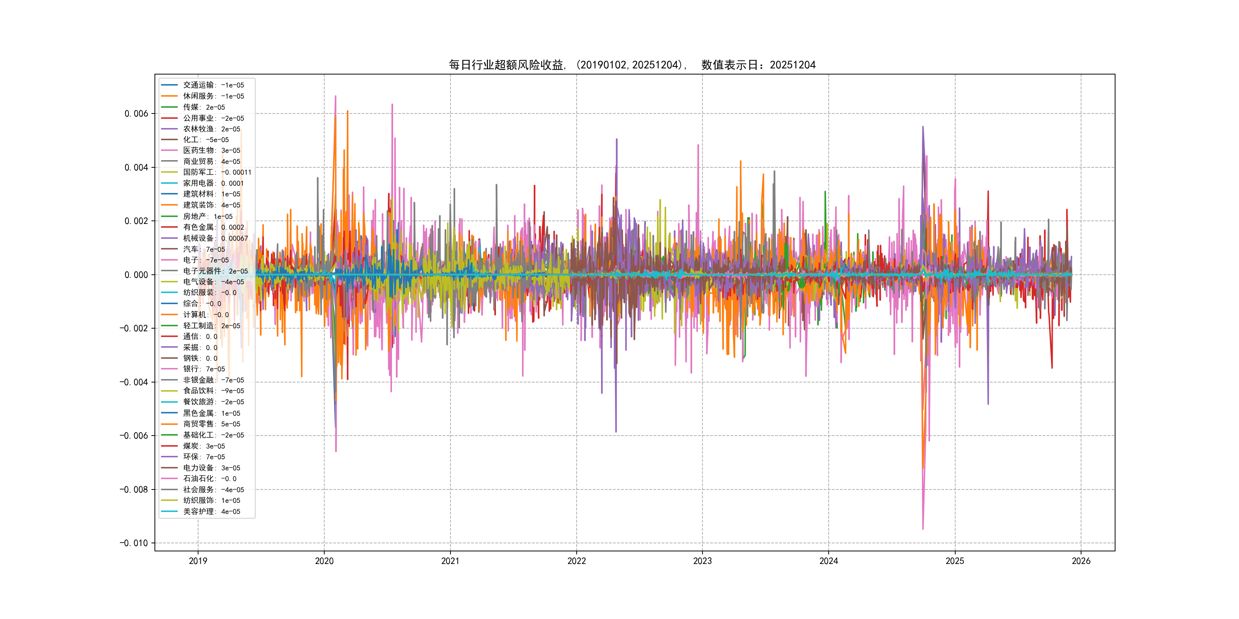Click the -0.010 y-axis tick label
This screenshot has width=1239, height=619.
[134, 543]
